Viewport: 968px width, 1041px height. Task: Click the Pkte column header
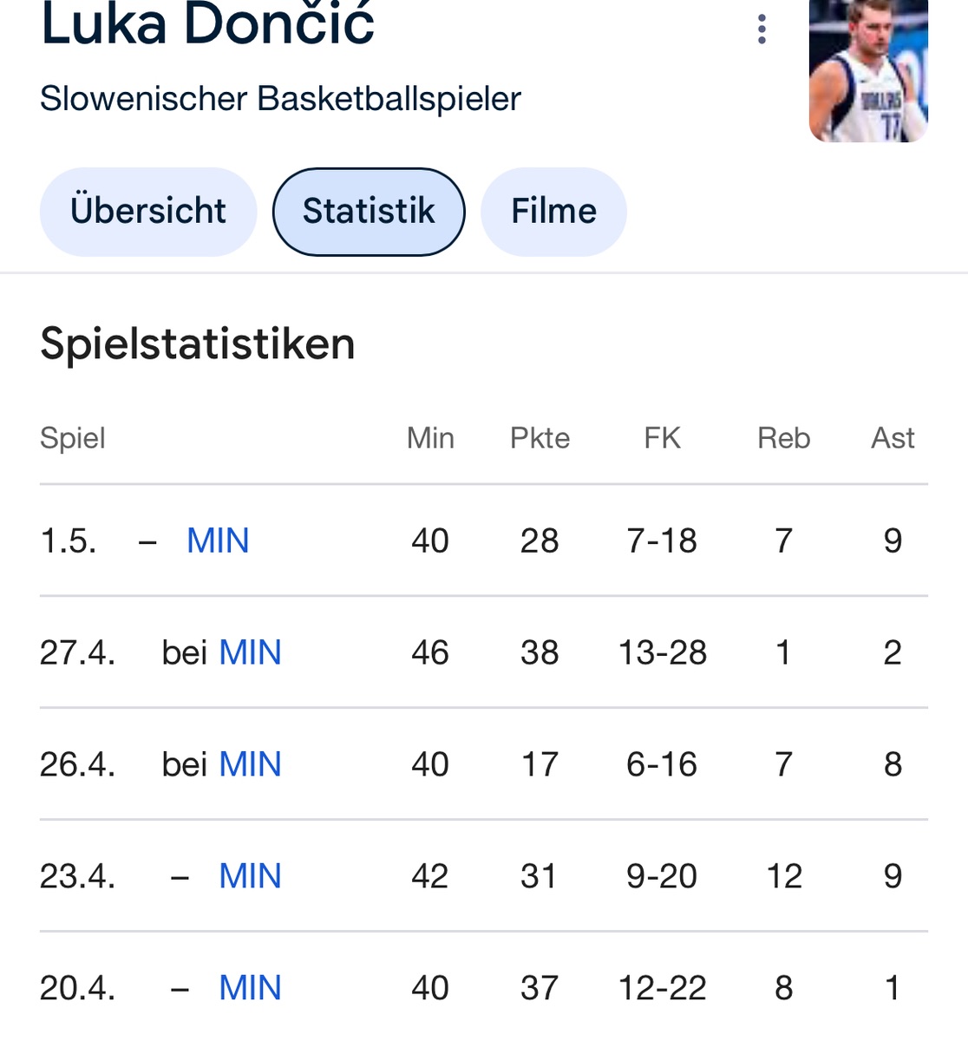point(540,438)
